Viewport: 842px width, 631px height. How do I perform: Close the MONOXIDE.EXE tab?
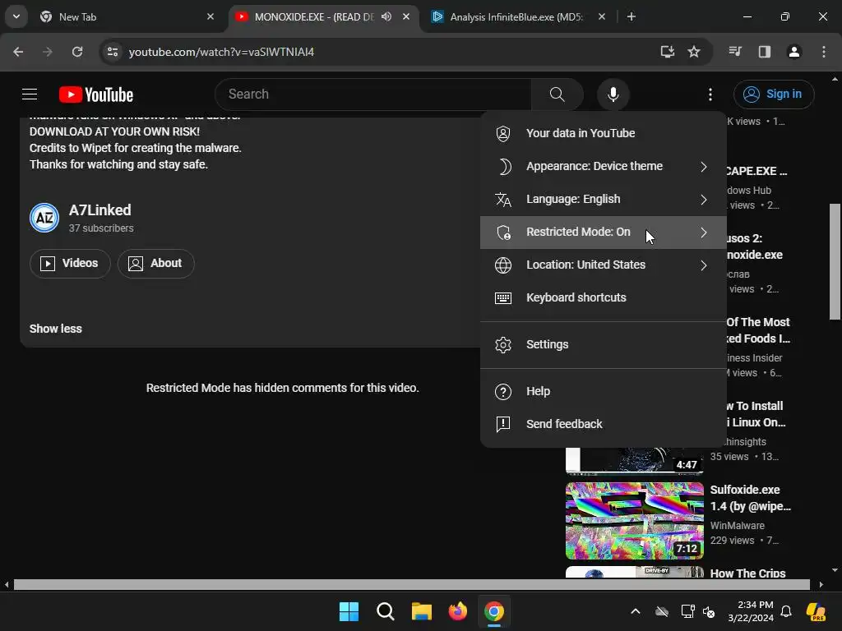(406, 16)
